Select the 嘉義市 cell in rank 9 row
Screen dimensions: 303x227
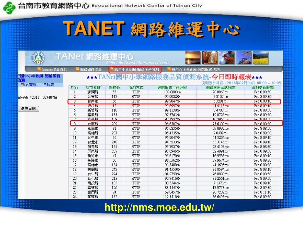point(93,128)
